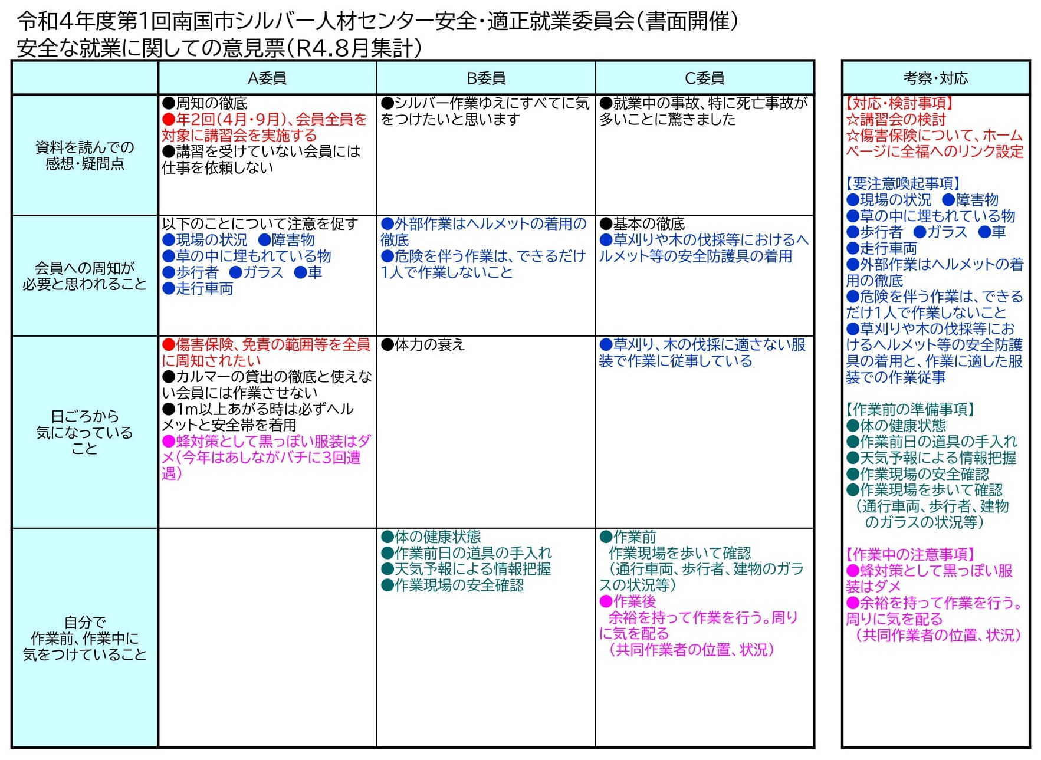Click green text ●作業前 in C委員 column
The width and height of the screenshot is (1041, 760).
click(628, 537)
